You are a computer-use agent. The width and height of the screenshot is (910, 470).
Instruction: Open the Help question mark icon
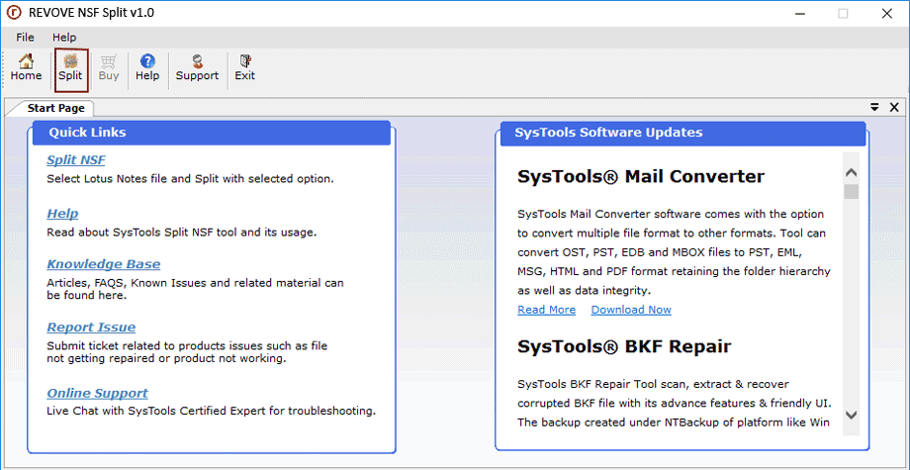(147, 68)
